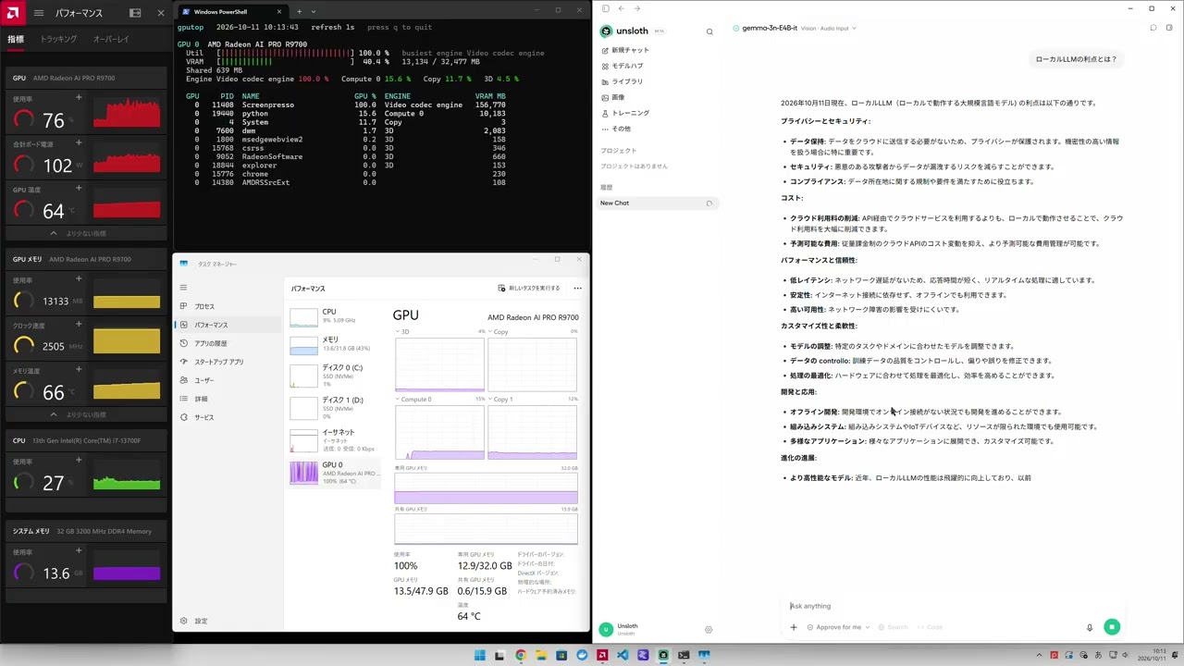Image resolution: width=1184 pixels, height=666 pixels.
Task: Toggle Code option in chat input
Action: point(931,627)
